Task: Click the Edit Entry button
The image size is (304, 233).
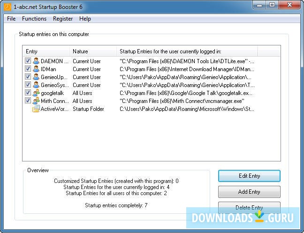Action: pos(249,176)
